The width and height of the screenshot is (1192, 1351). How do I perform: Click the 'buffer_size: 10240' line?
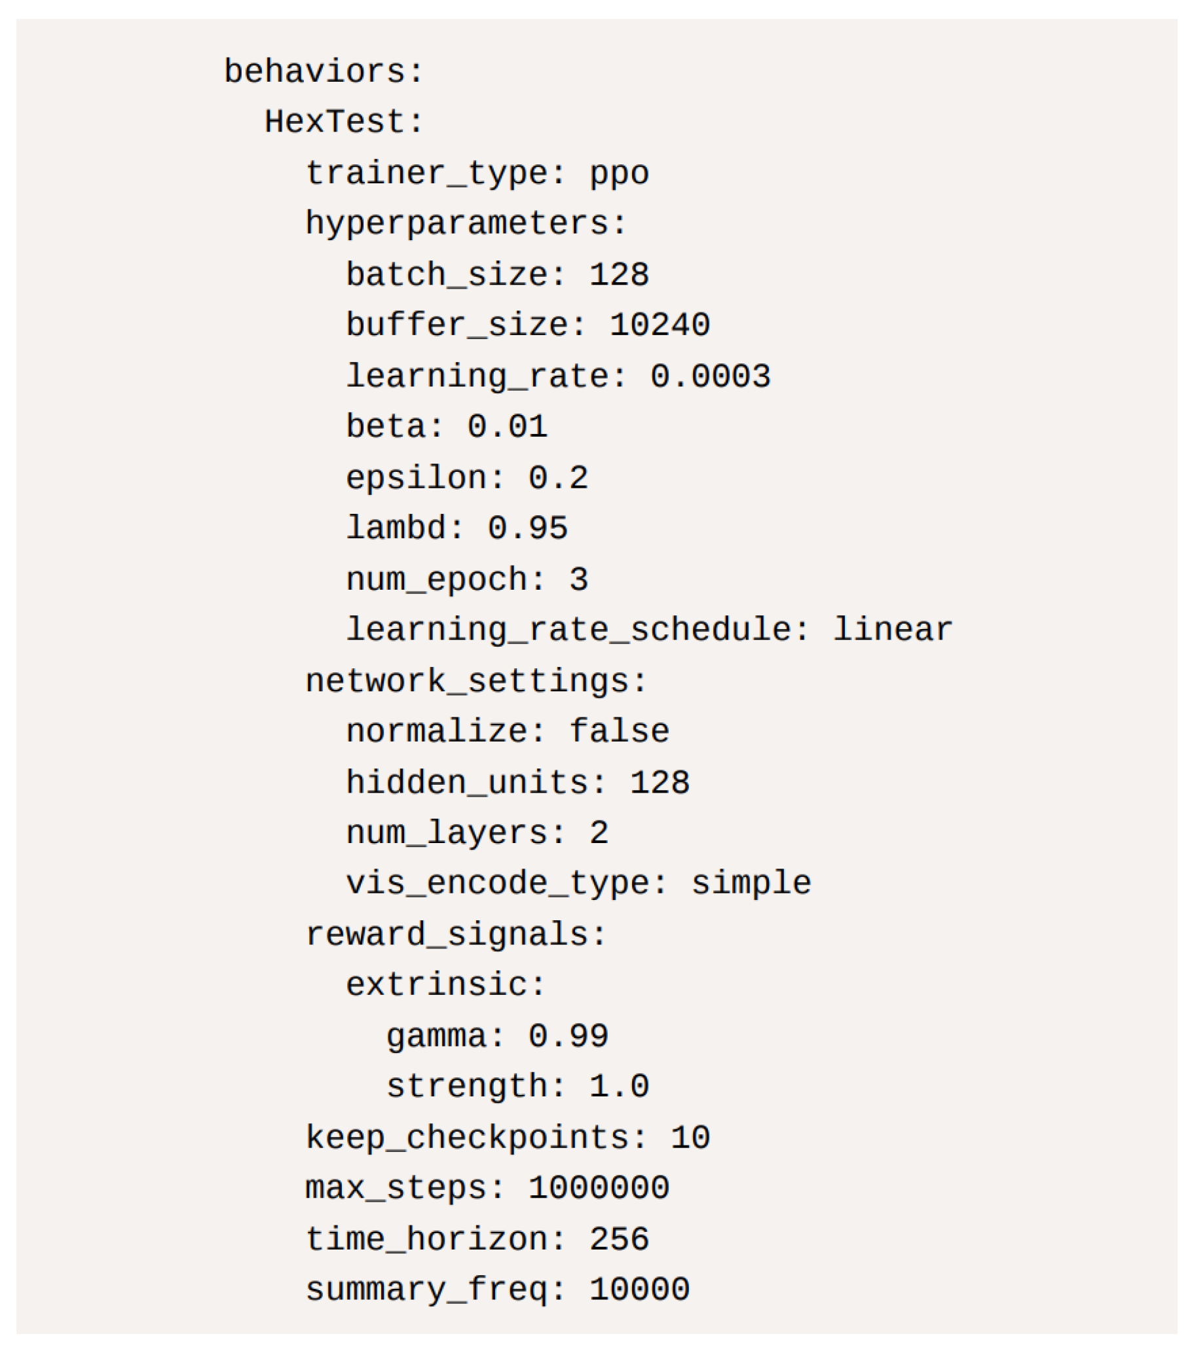[x=528, y=326]
